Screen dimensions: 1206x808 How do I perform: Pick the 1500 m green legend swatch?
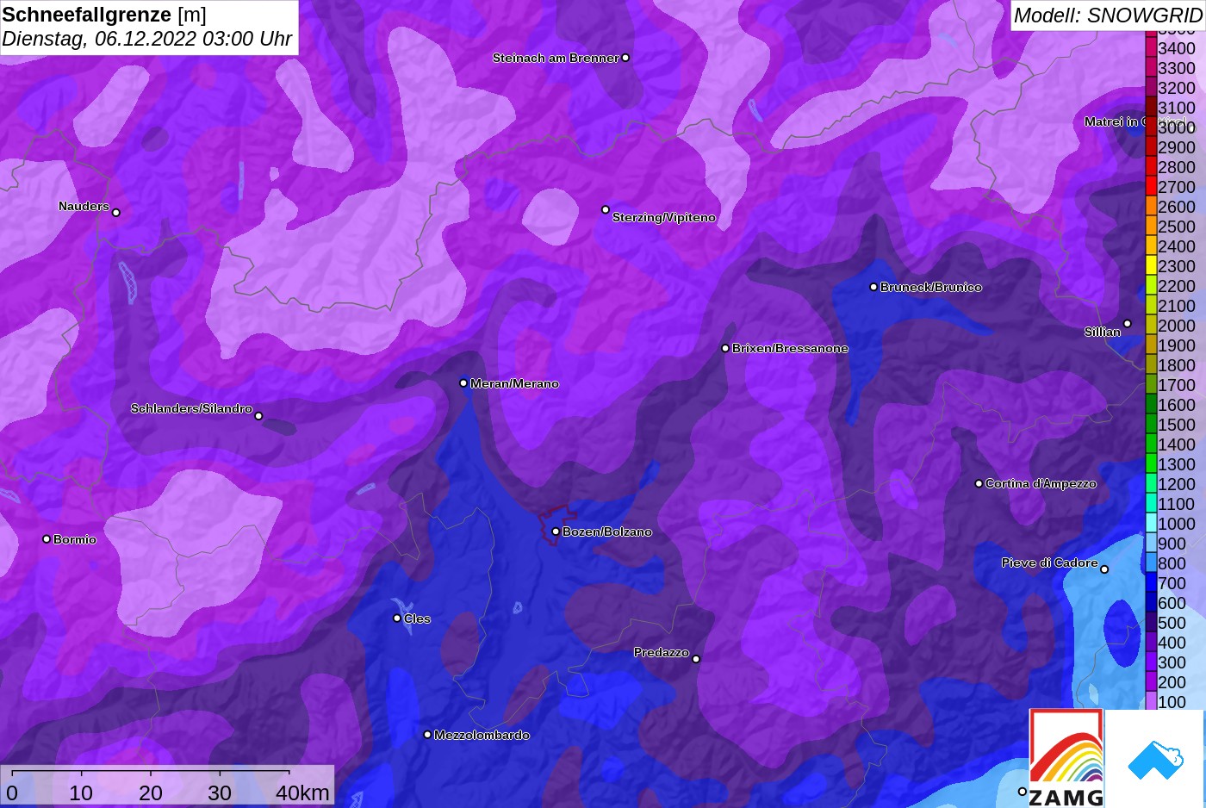1151,425
